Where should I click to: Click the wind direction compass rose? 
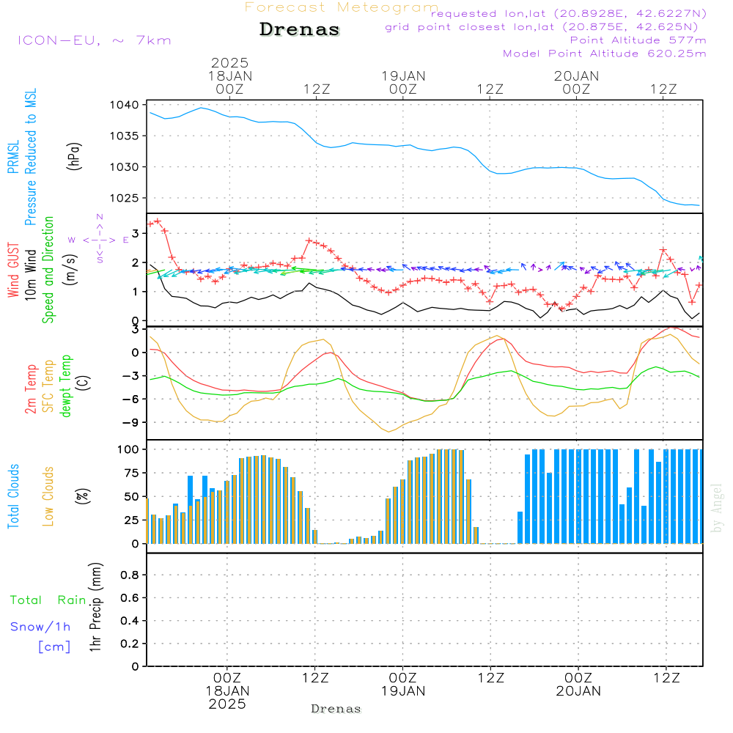99,239
